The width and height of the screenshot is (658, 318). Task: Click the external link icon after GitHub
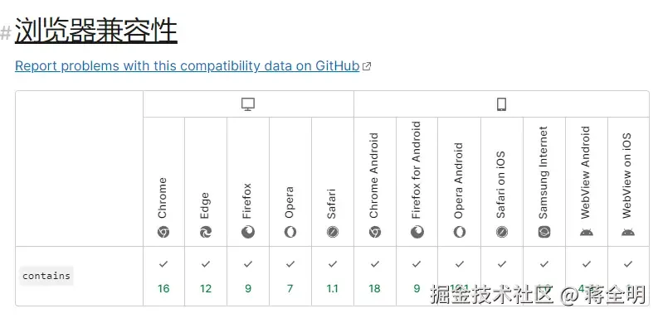(x=367, y=66)
